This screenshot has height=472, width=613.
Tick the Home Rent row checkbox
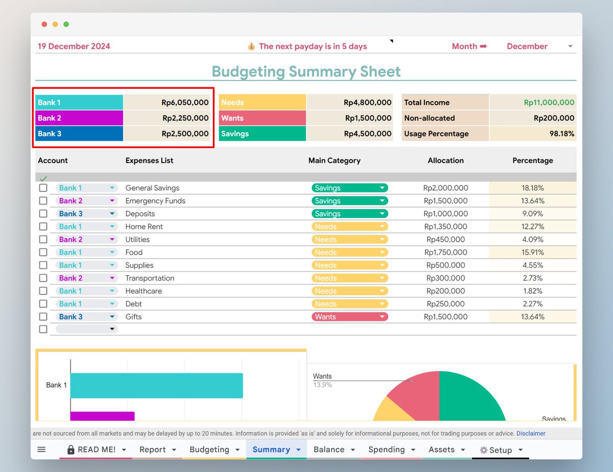click(x=43, y=226)
